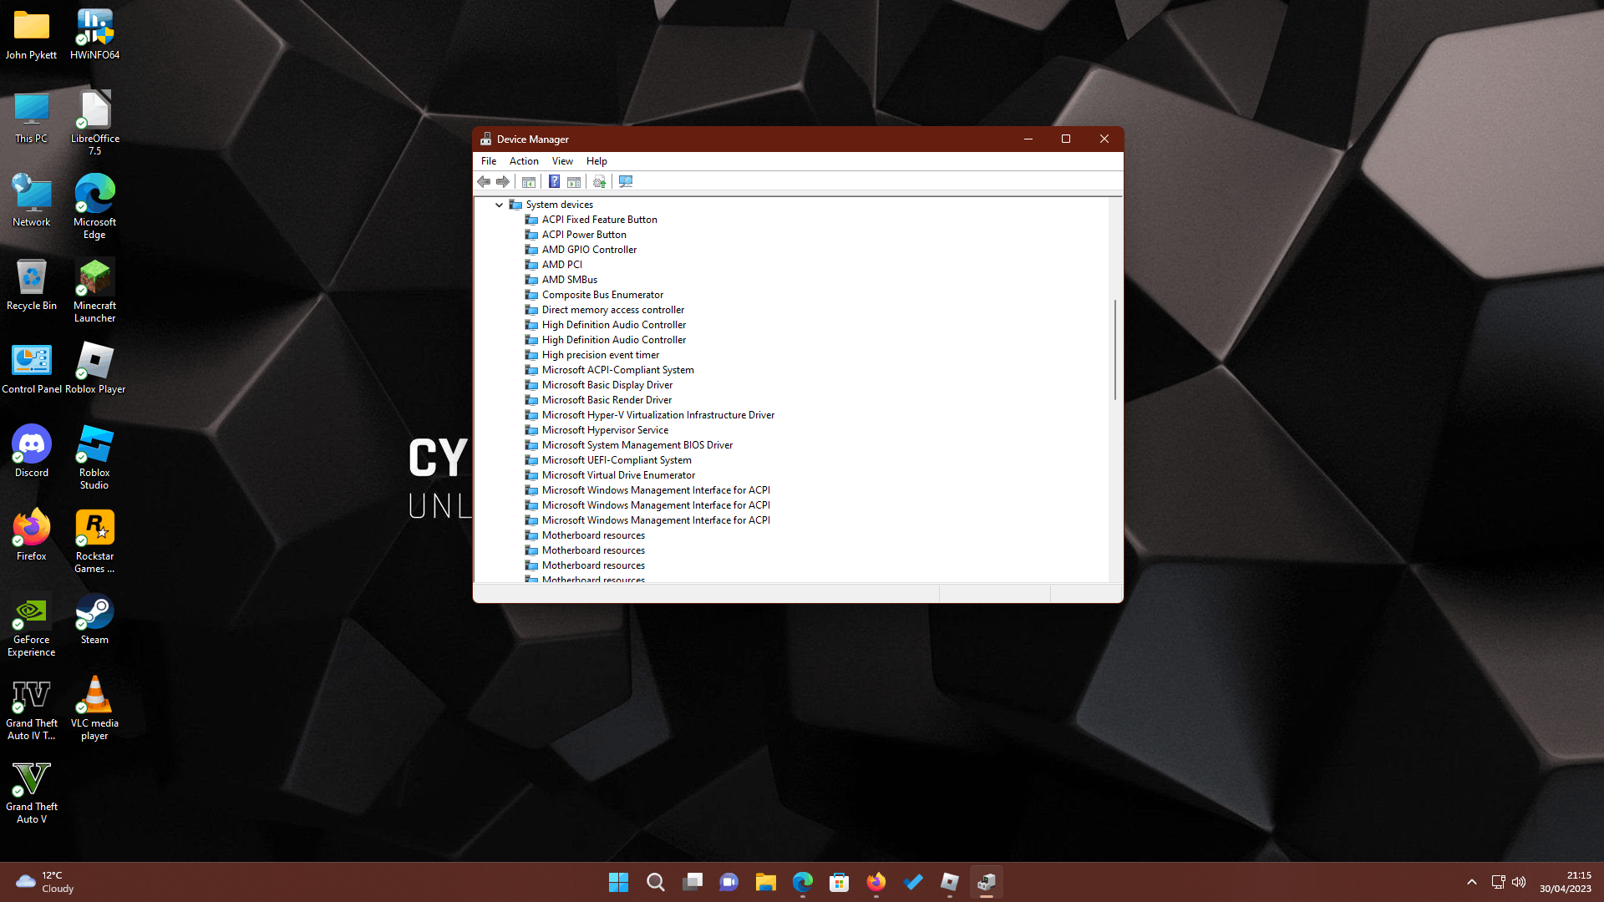Click Scan for hardware changes icon

pyautogui.click(x=626, y=182)
